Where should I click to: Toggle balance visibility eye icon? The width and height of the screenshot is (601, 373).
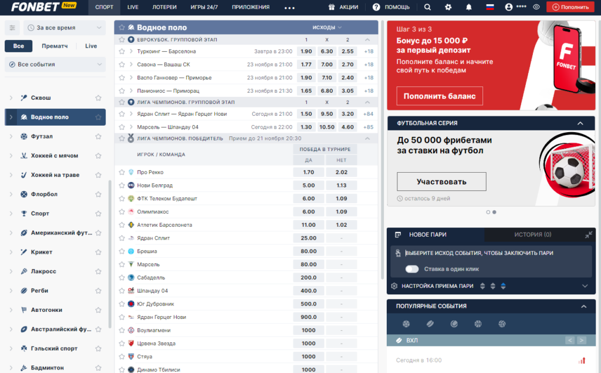pyautogui.click(x=536, y=7)
